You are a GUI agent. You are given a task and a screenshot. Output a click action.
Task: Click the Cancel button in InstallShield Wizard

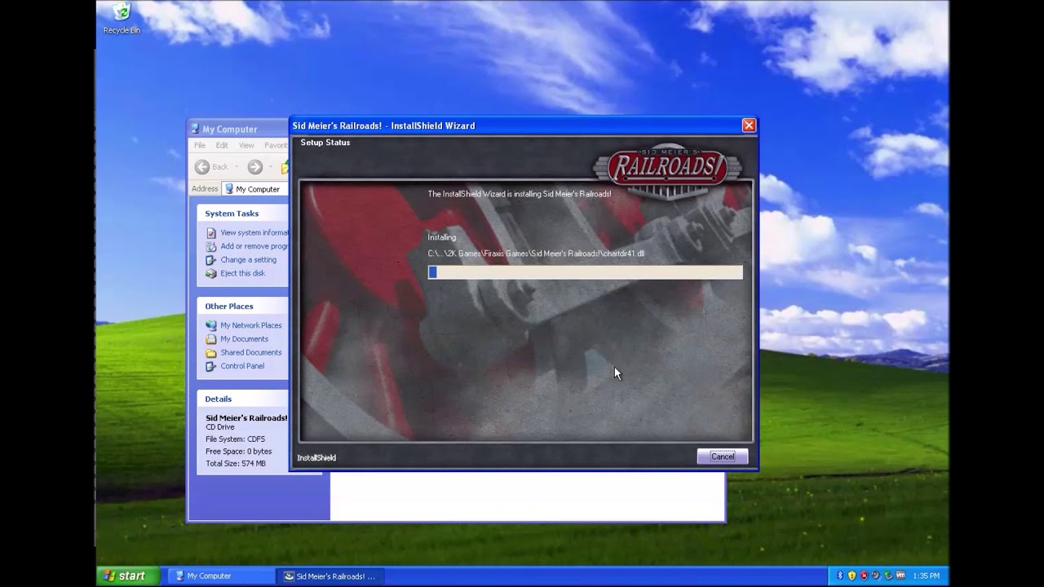tap(723, 457)
